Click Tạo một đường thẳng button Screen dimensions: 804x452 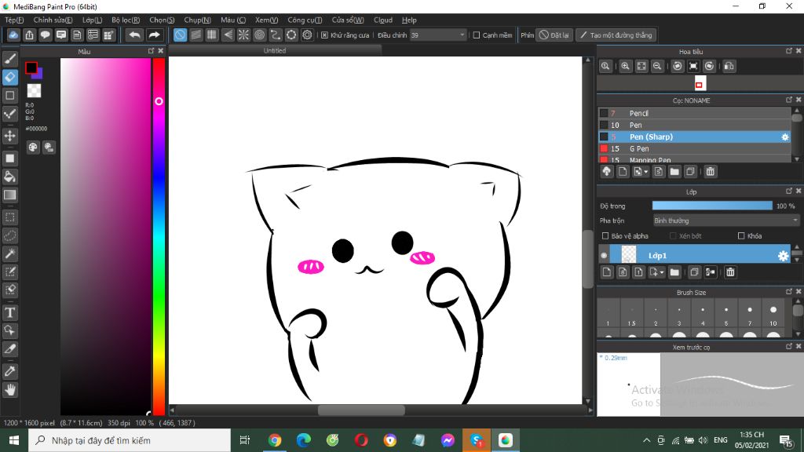tap(616, 35)
